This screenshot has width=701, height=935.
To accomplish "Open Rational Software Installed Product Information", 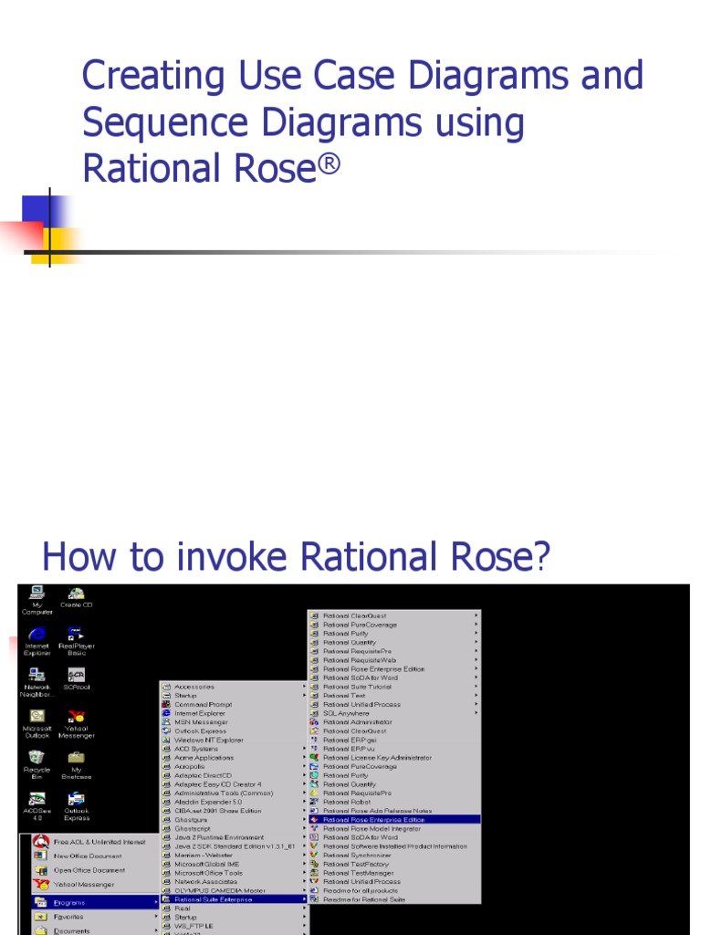I will (x=394, y=846).
